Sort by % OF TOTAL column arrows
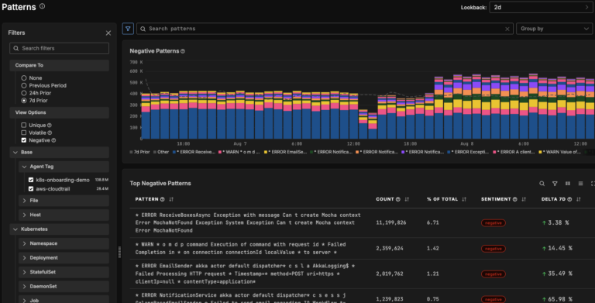This screenshot has height=303, width=595. pos(464,199)
